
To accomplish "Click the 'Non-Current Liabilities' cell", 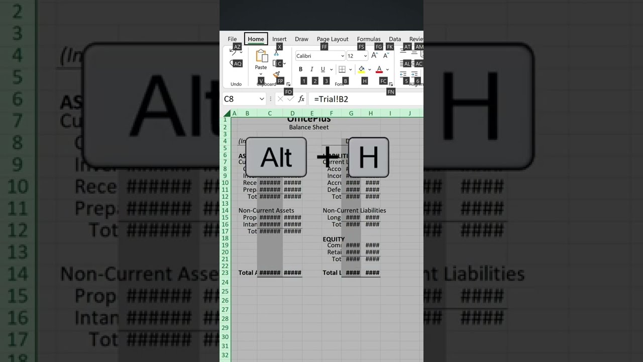I will coord(354,211).
